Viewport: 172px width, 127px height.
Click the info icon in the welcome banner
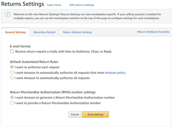[x=7, y=14]
